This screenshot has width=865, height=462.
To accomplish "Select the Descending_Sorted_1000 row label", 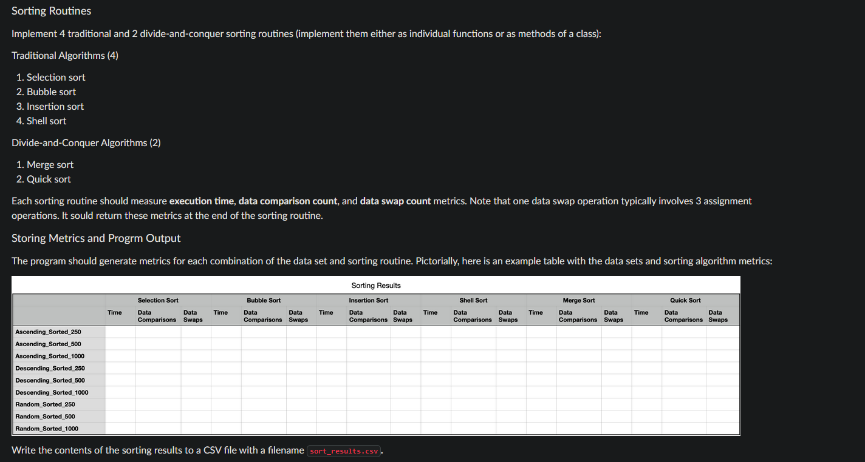I will pos(51,392).
